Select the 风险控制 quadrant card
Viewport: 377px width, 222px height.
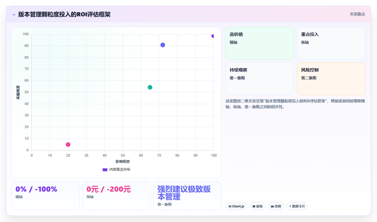(331, 79)
